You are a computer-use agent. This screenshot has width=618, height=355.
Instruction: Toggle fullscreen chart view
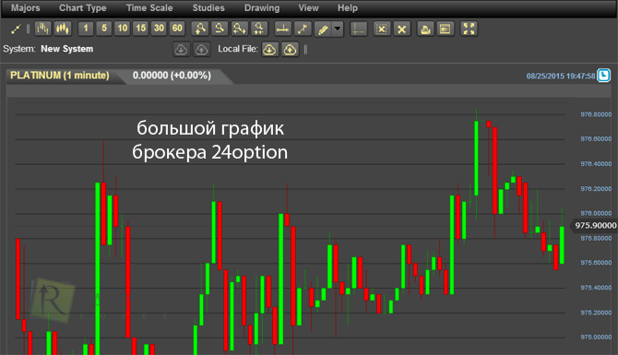[x=469, y=29]
